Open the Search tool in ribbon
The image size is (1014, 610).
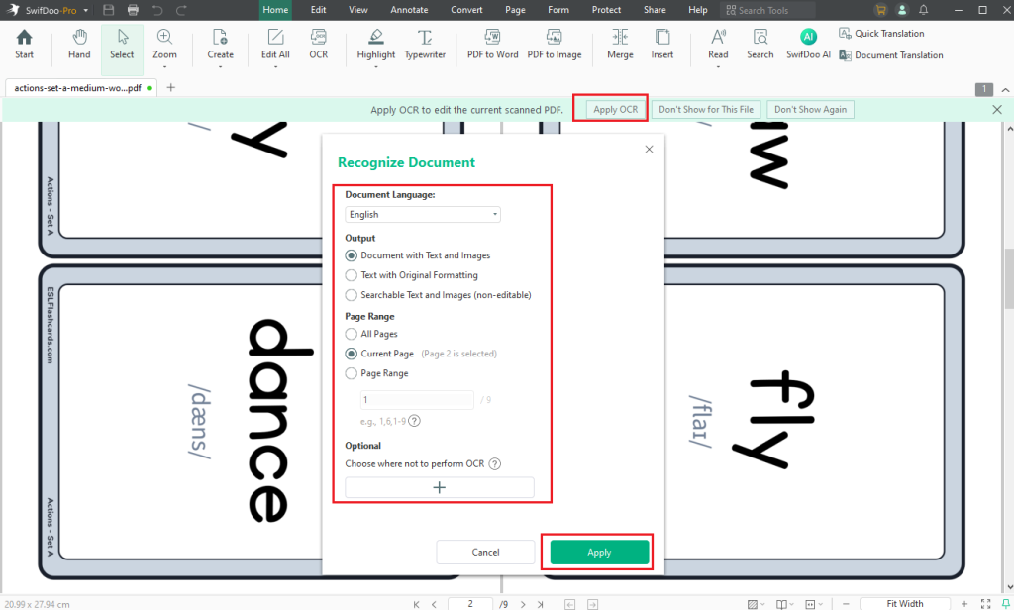[x=760, y=44]
